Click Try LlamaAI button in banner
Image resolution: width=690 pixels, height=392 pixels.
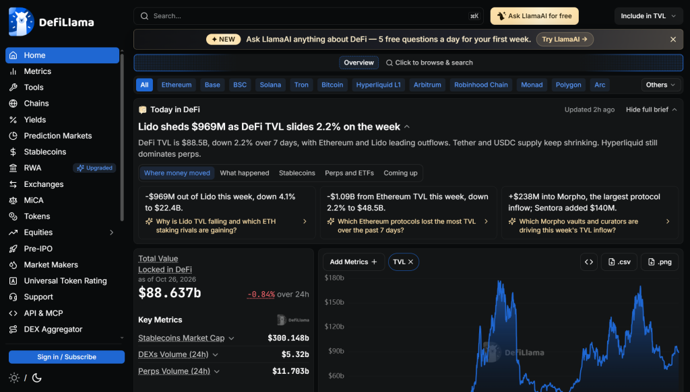coord(565,40)
